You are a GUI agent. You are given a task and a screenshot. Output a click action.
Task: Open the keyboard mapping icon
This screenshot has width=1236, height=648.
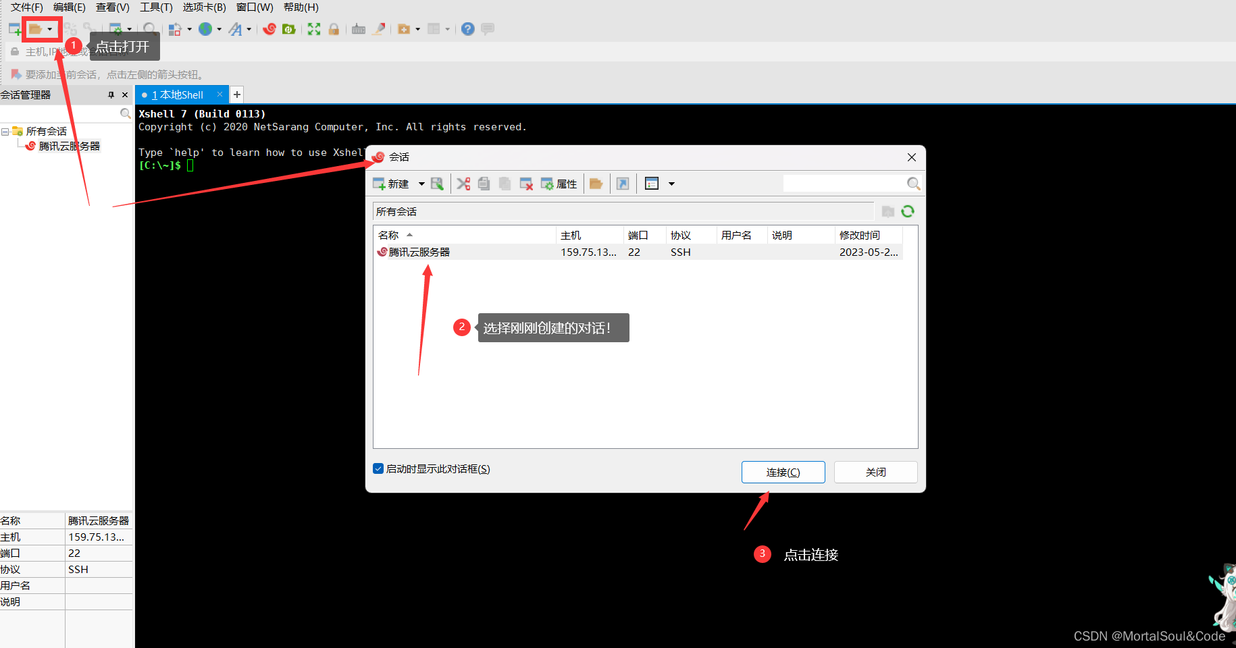tap(359, 29)
